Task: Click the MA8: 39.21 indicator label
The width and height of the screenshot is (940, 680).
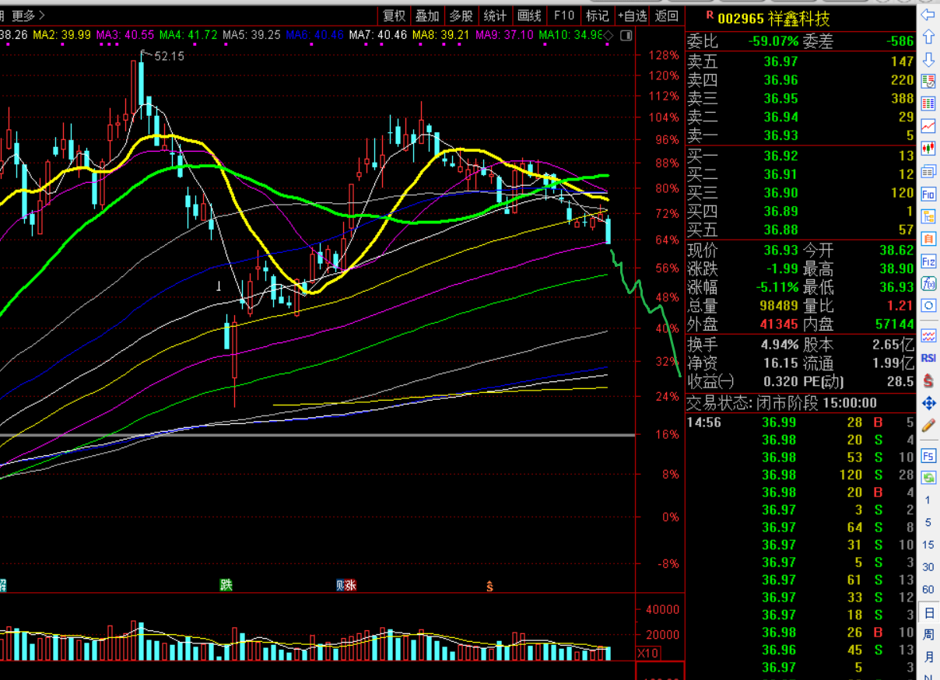Action: coord(440,36)
